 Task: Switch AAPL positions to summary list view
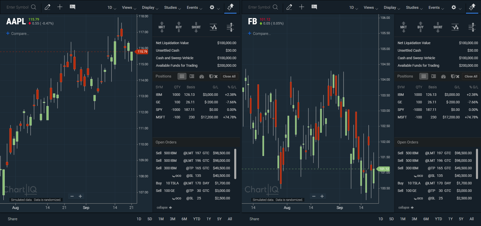tap(182, 76)
